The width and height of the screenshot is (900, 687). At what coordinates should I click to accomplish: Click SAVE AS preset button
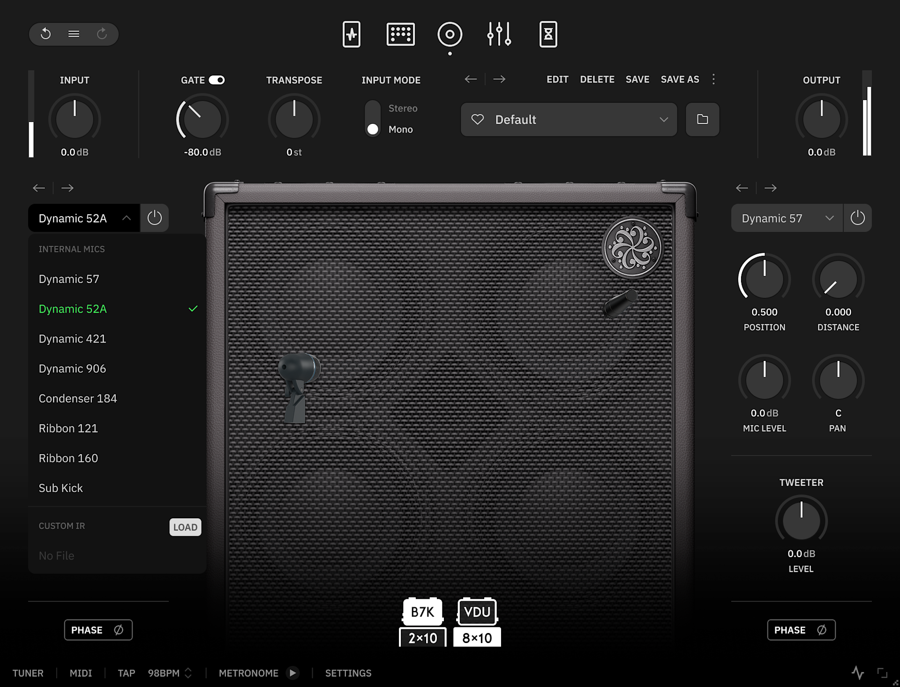click(680, 79)
